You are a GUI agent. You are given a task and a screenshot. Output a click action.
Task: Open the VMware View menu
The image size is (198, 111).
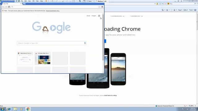pyautogui.click(x=29, y=1)
